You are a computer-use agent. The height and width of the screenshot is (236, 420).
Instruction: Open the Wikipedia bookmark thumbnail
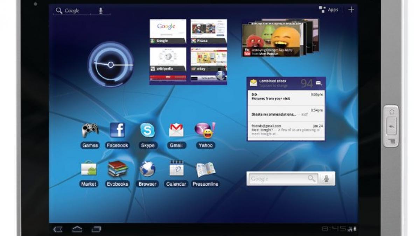point(168,59)
